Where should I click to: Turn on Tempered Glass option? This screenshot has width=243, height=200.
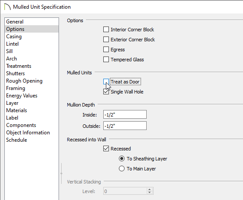point(106,59)
